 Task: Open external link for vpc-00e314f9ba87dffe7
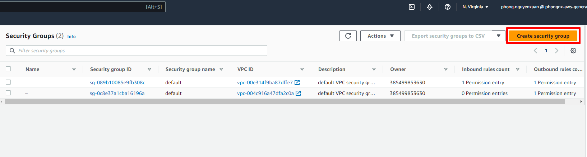pyautogui.click(x=297, y=82)
